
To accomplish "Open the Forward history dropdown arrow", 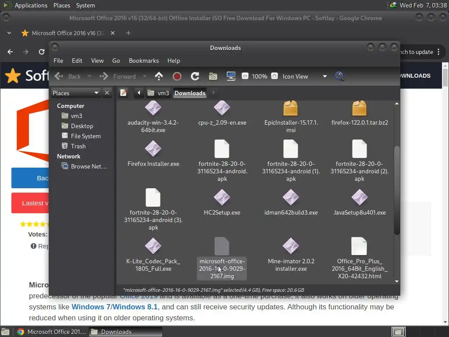I will (x=145, y=76).
